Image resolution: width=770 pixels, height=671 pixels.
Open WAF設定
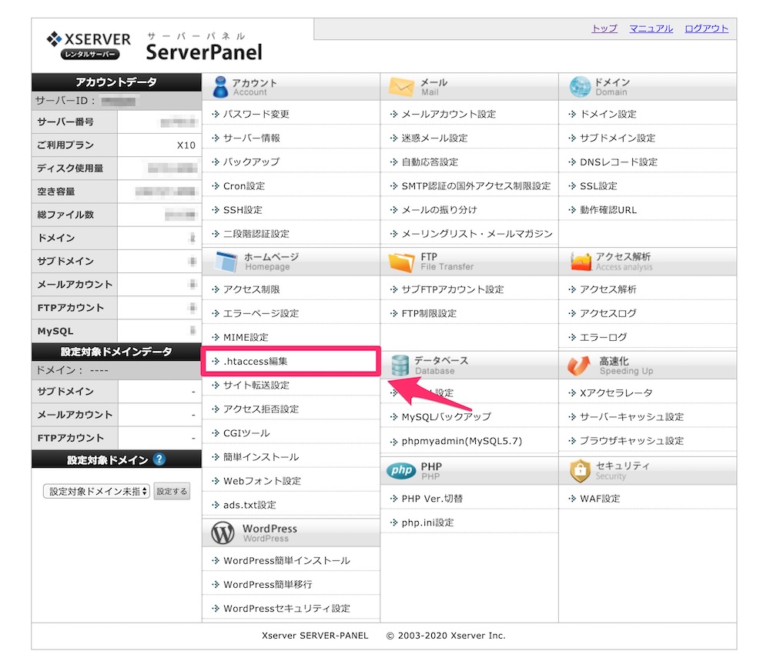pyautogui.click(x=600, y=498)
